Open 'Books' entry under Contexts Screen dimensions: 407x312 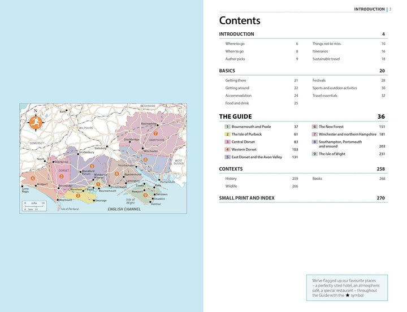(317, 179)
